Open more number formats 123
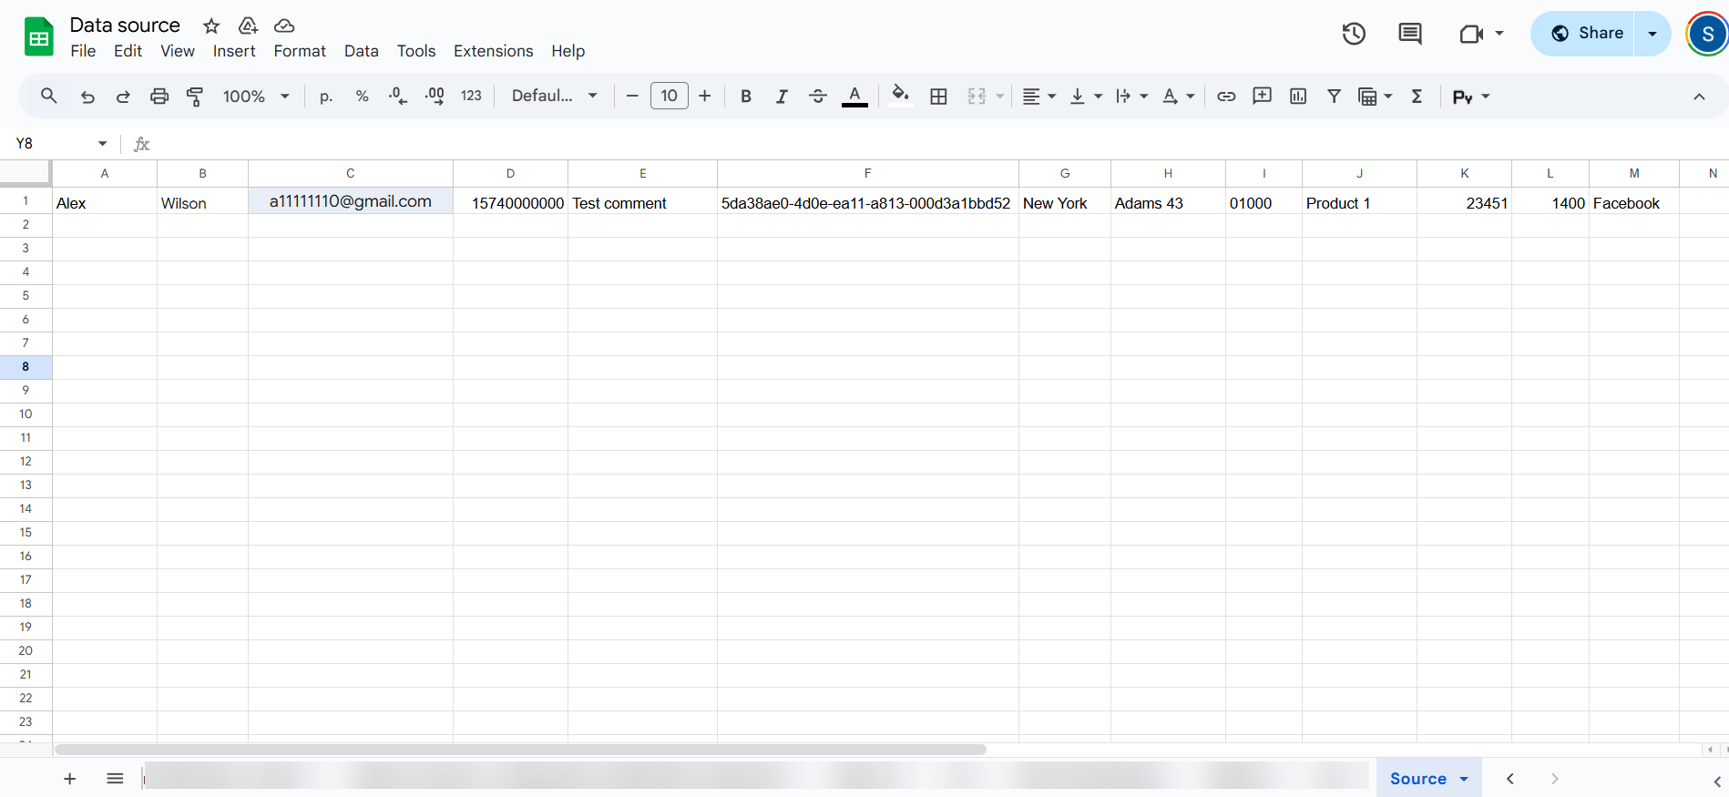This screenshot has height=797, width=1729. [471, 97]
